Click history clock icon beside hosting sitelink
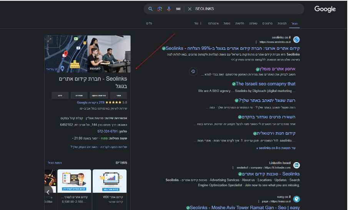The width and height of the screenshot is (348, 210). pyautogui.click(x=193, y=72)
